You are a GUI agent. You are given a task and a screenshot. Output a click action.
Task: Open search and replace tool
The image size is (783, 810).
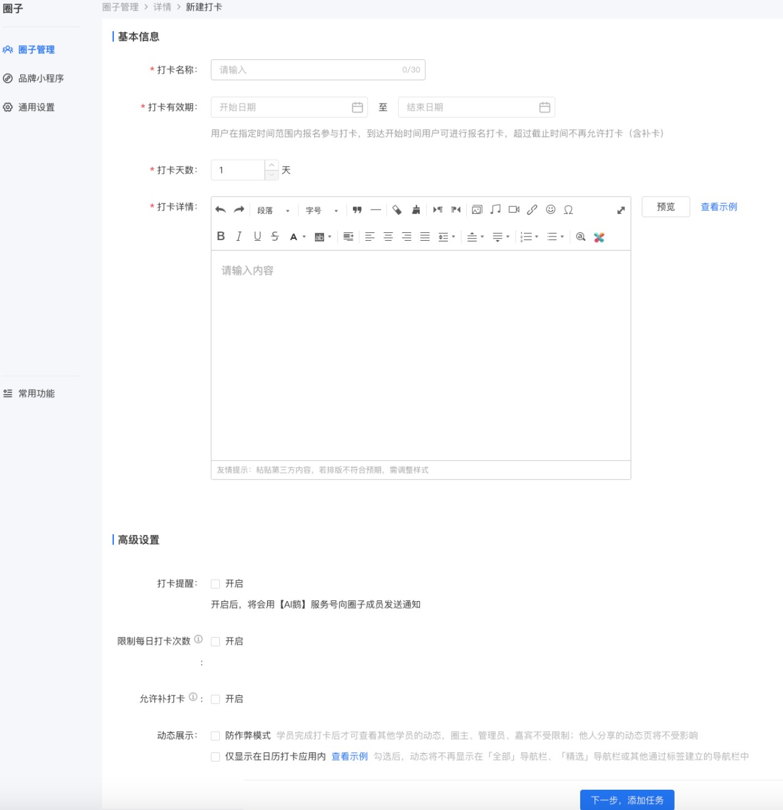[x=581, y=237]
